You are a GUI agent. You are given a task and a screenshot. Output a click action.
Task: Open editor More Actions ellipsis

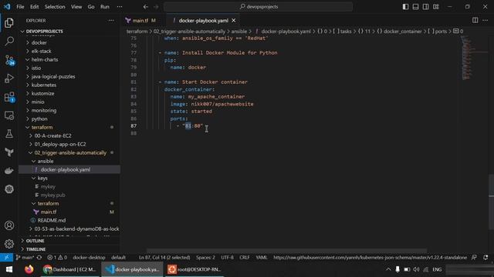(486, 21)
